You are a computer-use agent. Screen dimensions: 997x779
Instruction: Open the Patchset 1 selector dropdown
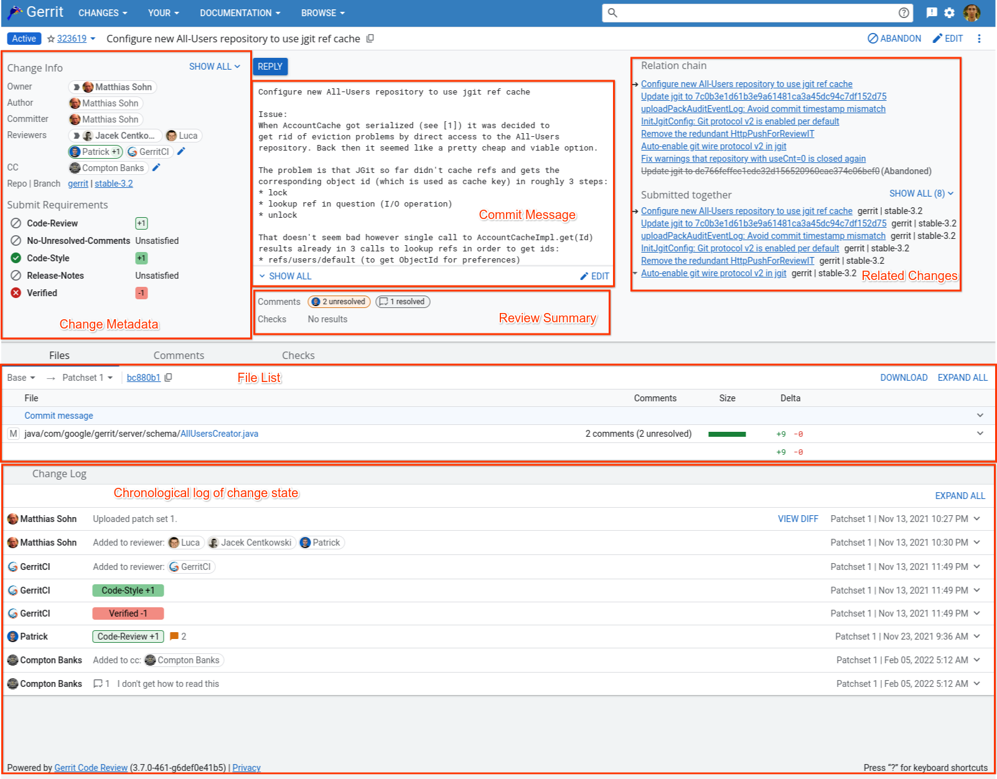pyautogui.click(x=86, y=377)
